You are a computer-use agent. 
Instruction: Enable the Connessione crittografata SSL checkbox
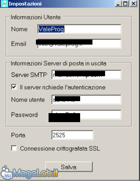pyautogui.click(x=14, y=148)
